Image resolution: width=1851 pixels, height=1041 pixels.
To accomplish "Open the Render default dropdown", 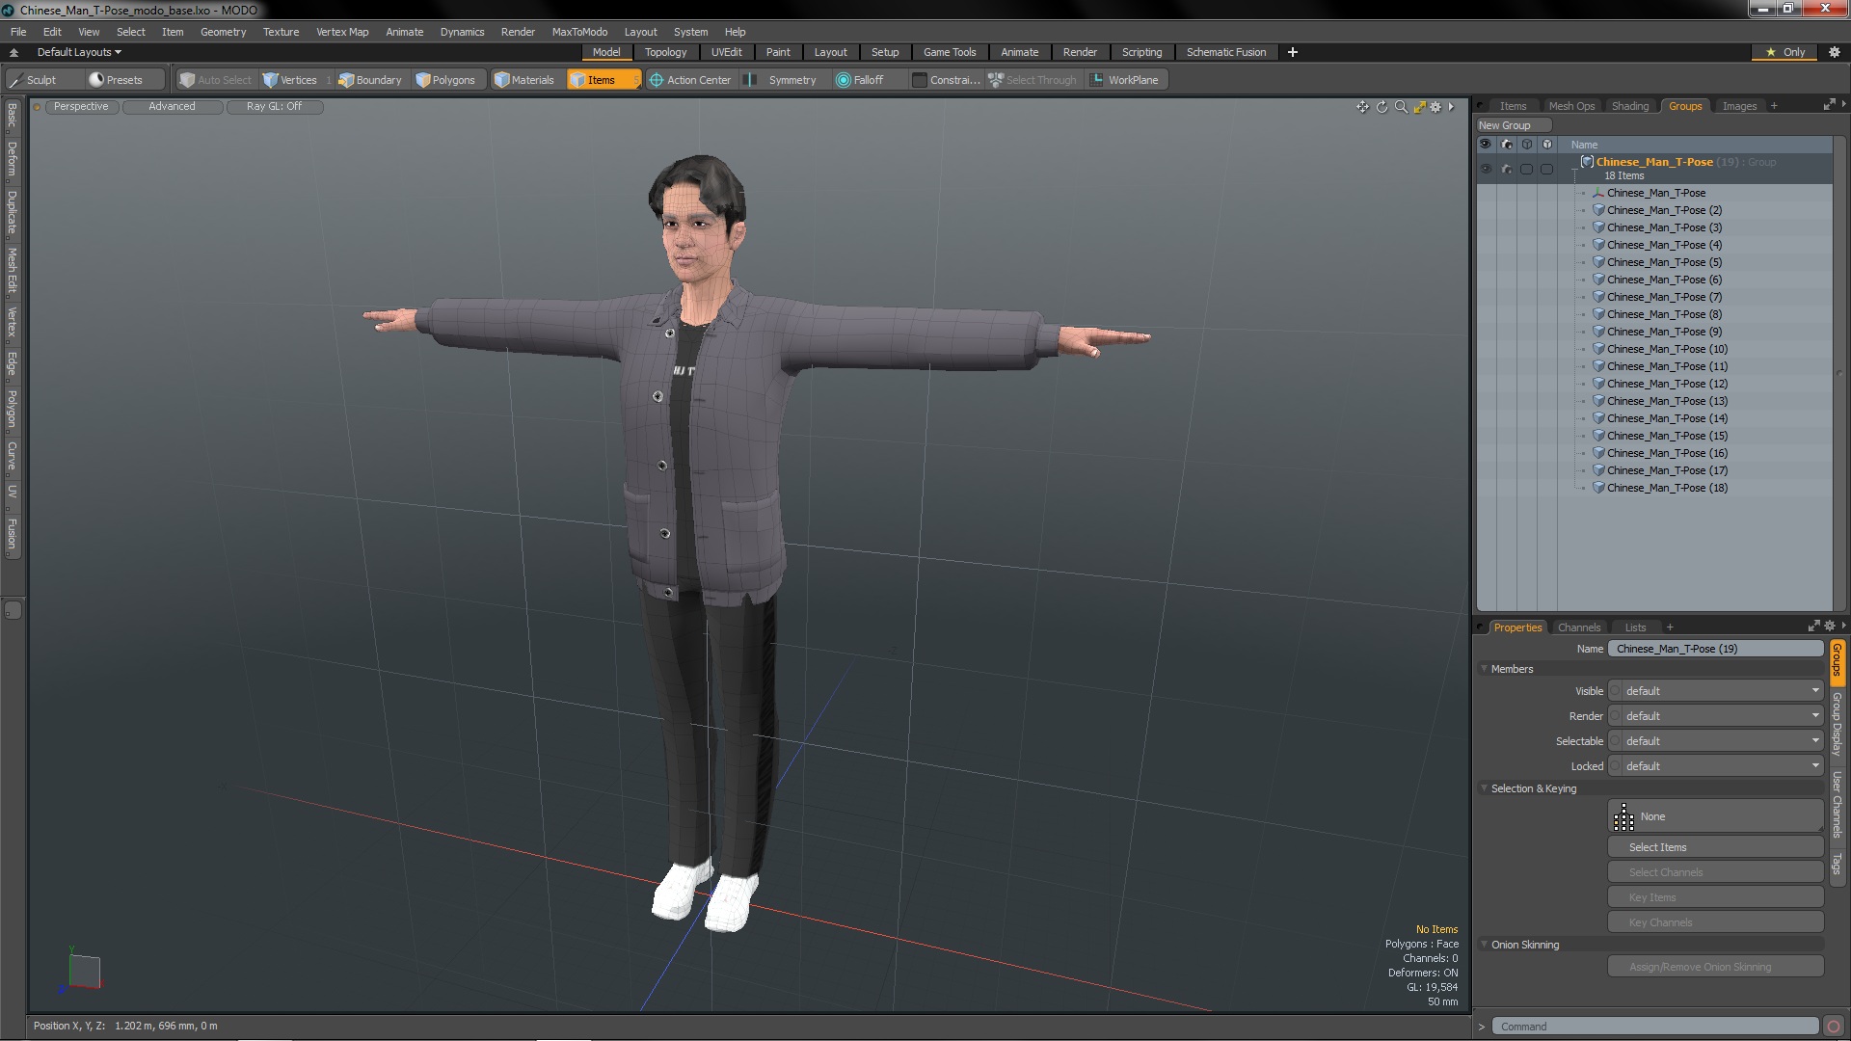I will coord(1716,716).
